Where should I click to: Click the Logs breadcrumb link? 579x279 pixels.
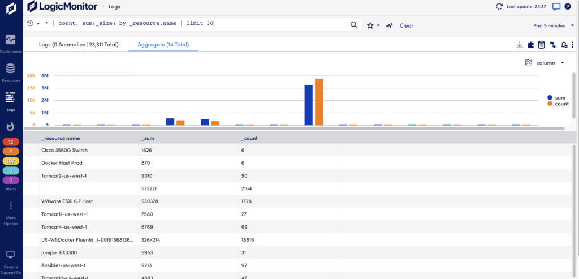pos(114,6)
